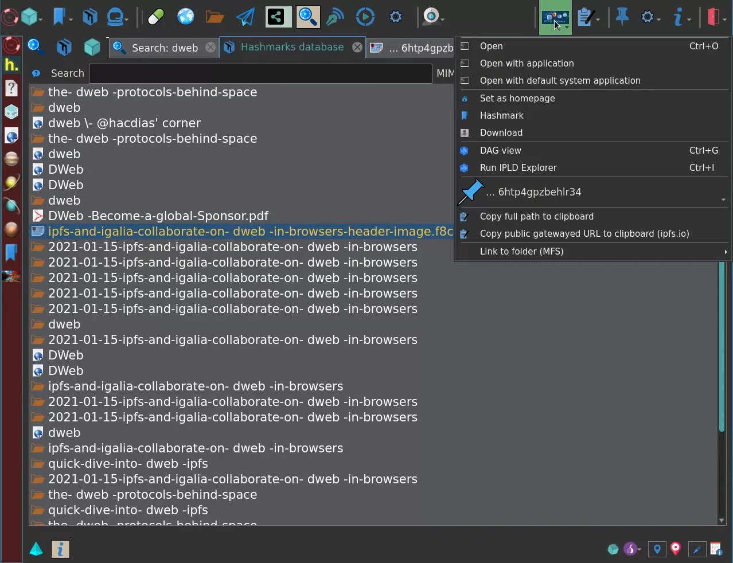Click the info 'i' button at bottom left
Screen dimensions: 733x563
click(60, 549)
